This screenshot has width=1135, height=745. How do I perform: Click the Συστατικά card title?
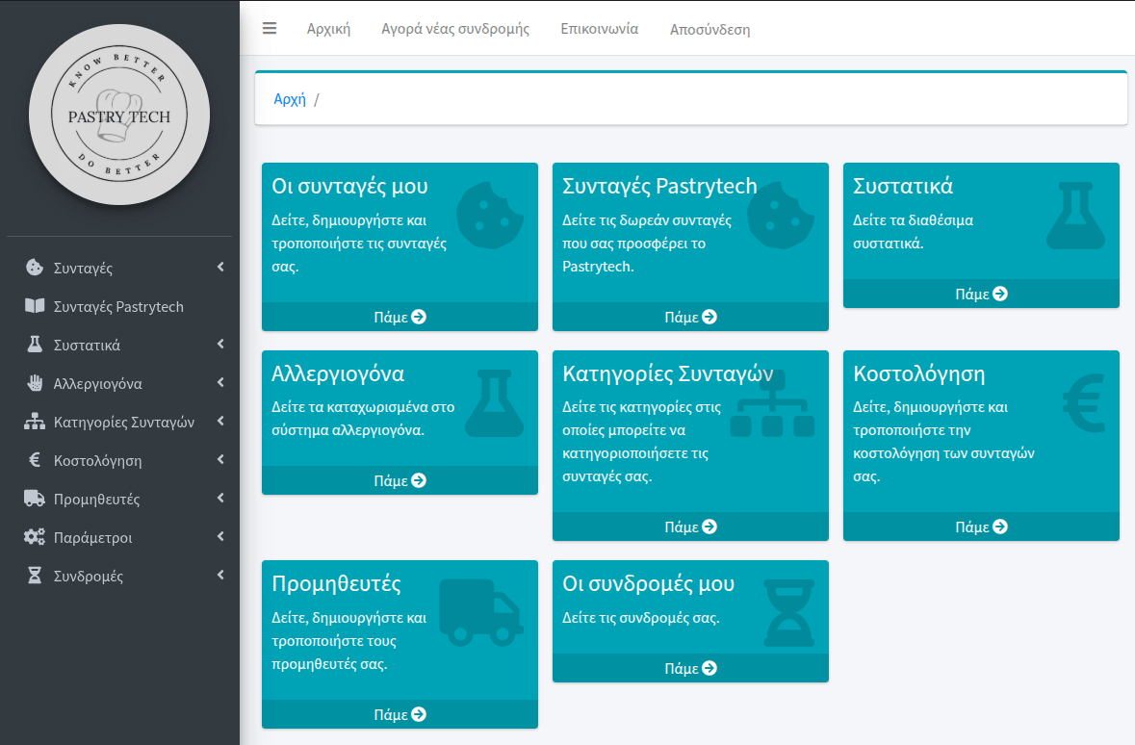click(x=903, y=186)
